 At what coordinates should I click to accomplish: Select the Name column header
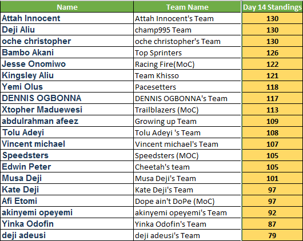click(67, 7)
